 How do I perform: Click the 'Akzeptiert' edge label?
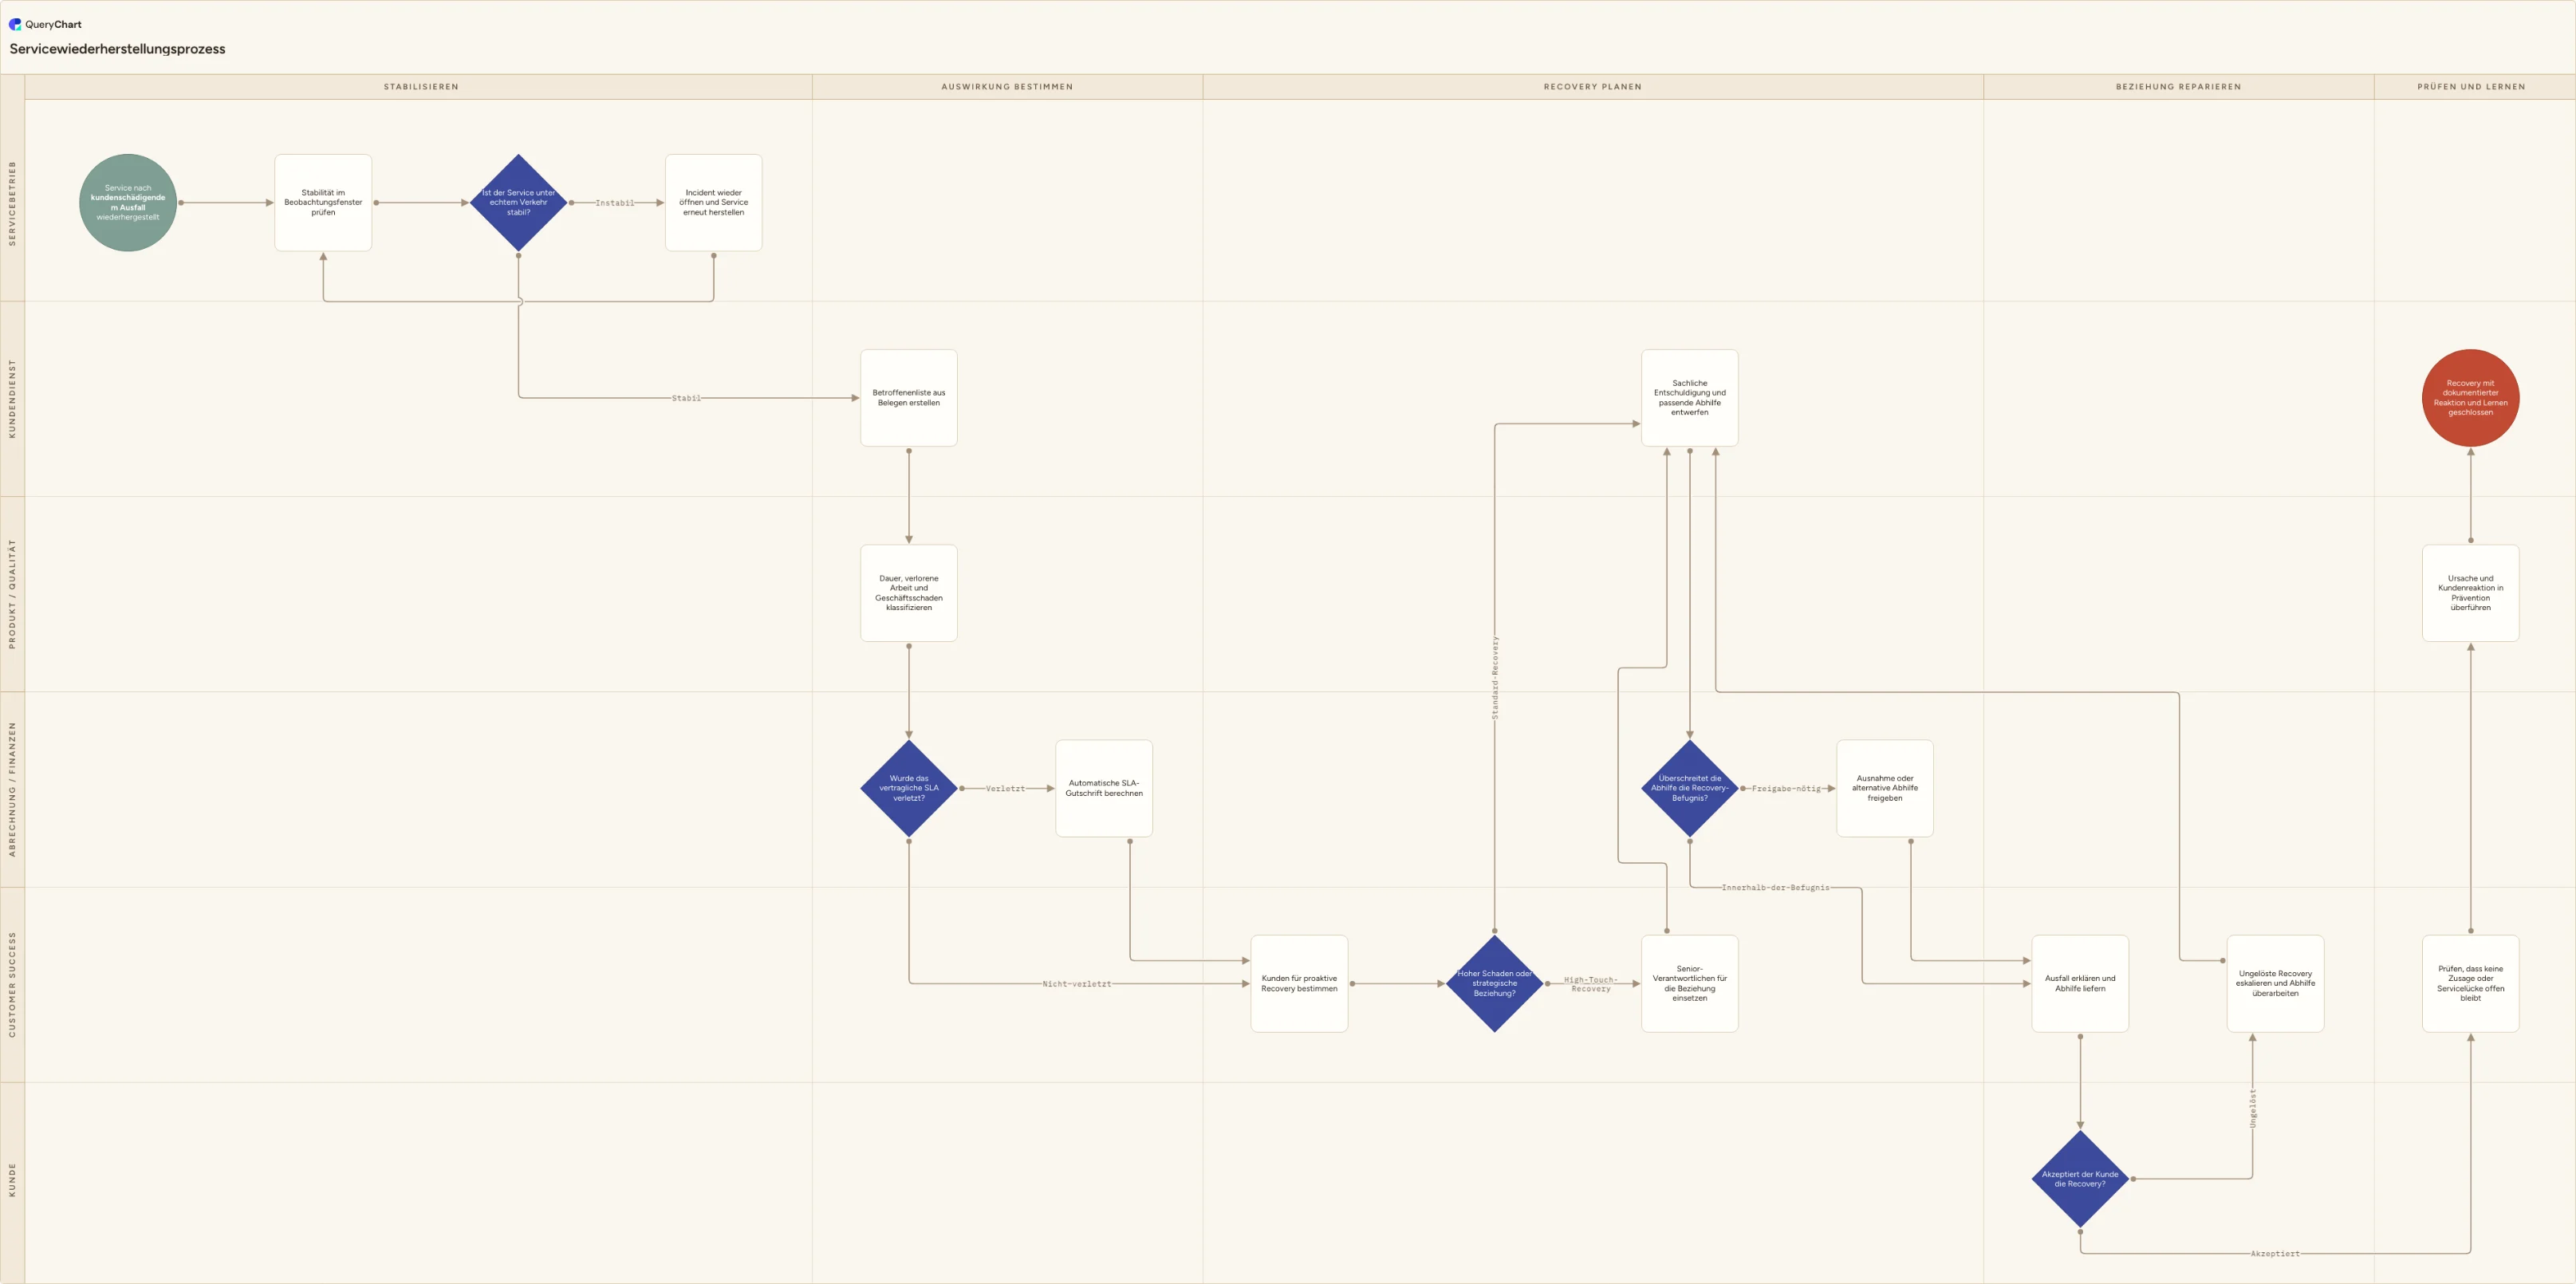(2275, 1254)
